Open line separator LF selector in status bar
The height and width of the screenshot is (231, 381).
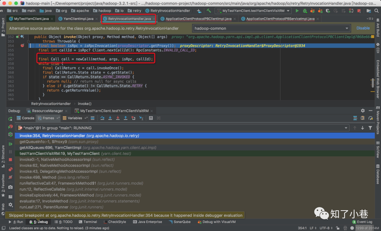(x=313, y=228)
